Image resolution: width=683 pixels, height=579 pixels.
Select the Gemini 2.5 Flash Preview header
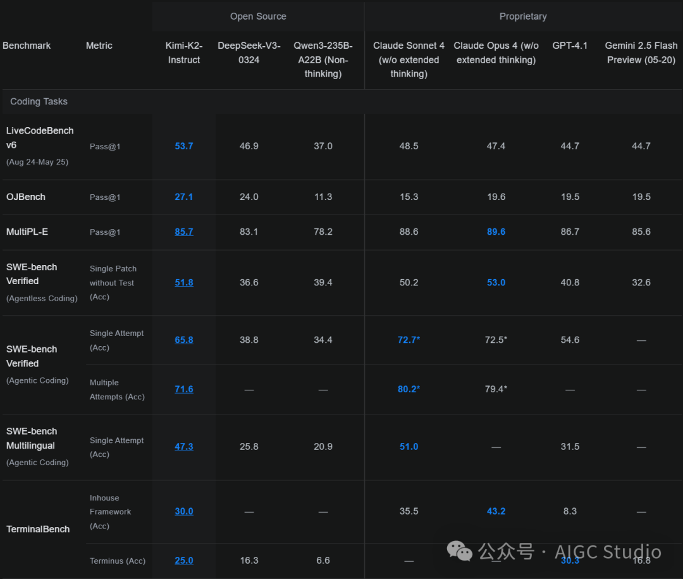click(x=641, y=53)
